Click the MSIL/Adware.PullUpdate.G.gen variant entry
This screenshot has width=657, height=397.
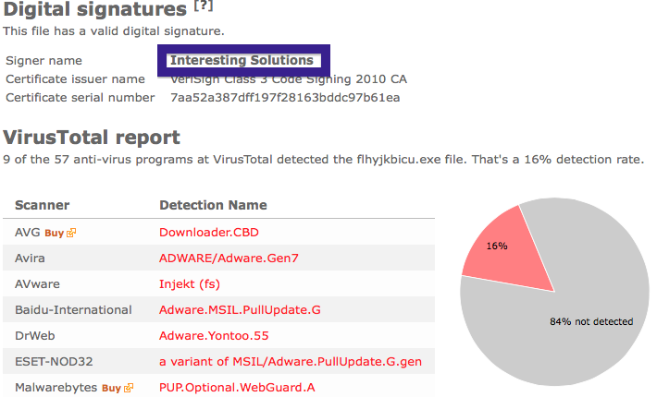coord(291,362)
